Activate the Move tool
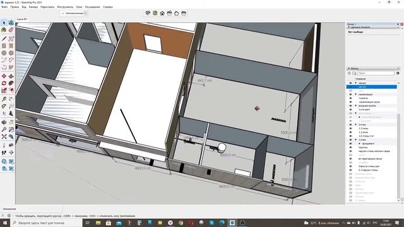The height and width of the screenshot is (227, 404). (4, 76)
